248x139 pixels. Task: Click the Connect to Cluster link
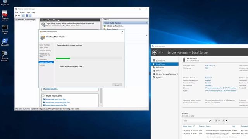tap(51, 89)
